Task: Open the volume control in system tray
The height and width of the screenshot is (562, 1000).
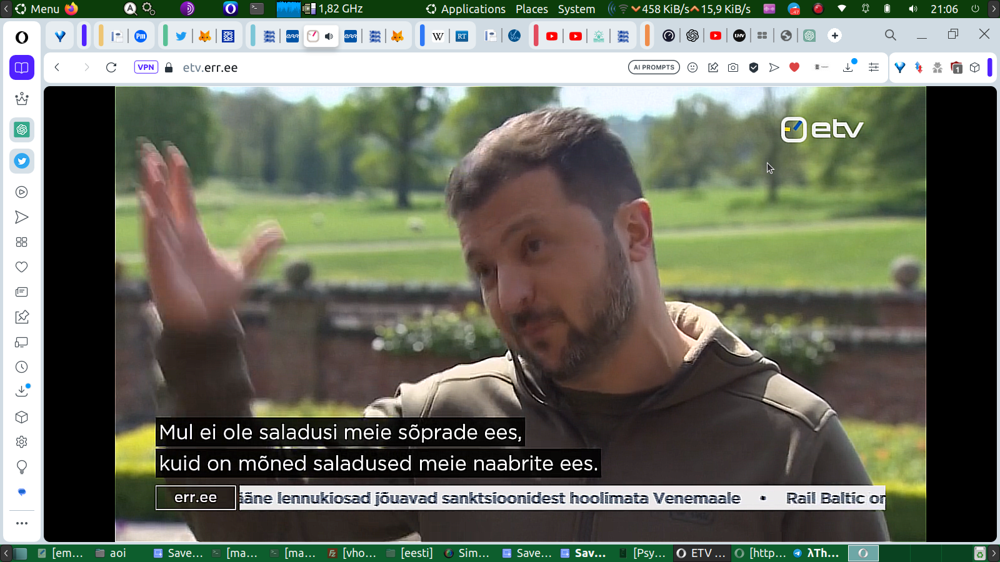Action: [x=913, y=9]
